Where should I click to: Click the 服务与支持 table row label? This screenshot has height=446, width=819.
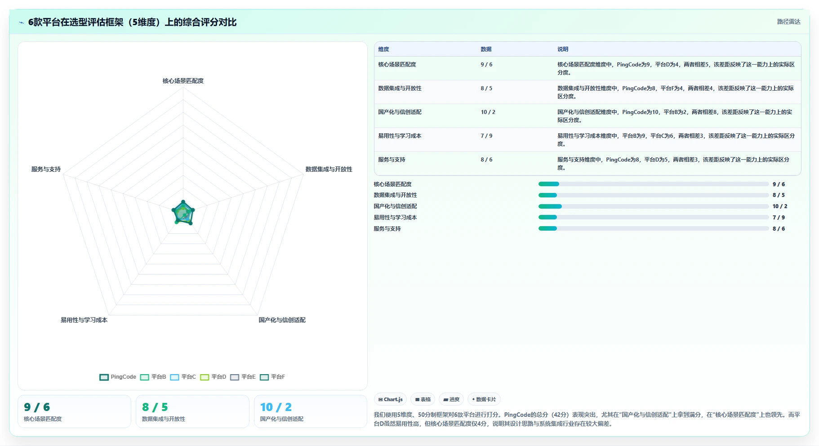tap(392, 160)
